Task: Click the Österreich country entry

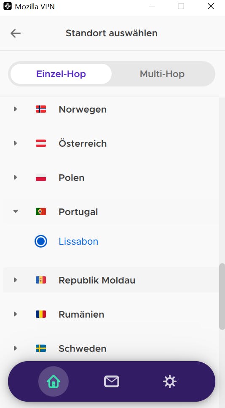Action: [111, 143]
